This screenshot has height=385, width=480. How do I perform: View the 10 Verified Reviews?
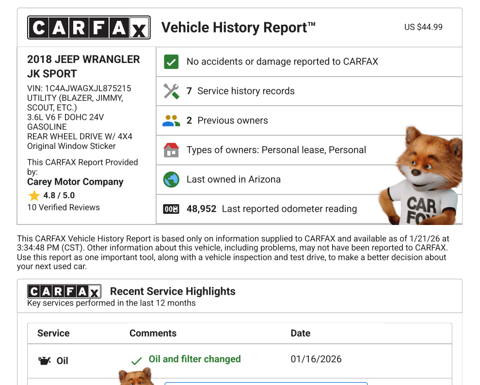coord(64,208)
